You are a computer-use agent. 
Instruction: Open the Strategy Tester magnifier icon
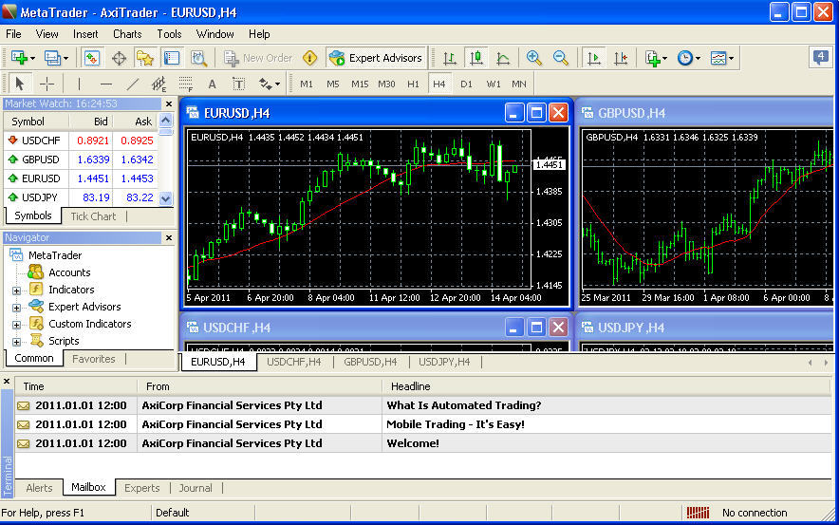[x=198, y=58]
